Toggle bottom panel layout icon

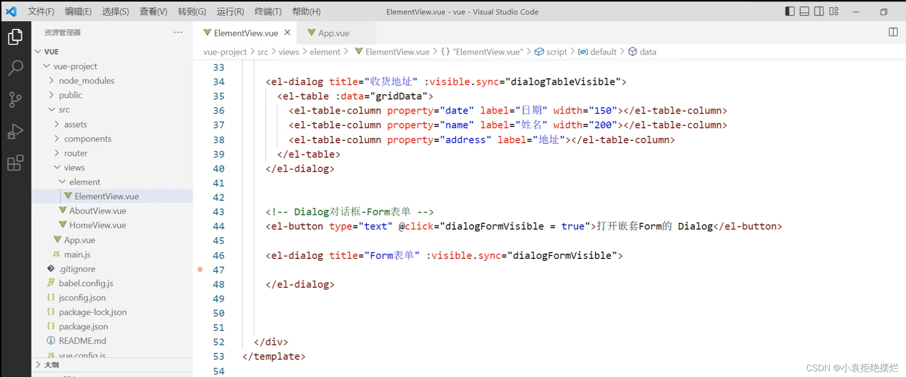pos(804,11)
